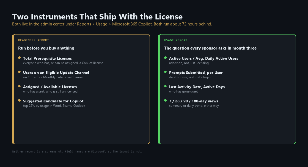Click the subtitle mentioning Reports > Usage path
308x167 pixels.
(x=112, y=24)
